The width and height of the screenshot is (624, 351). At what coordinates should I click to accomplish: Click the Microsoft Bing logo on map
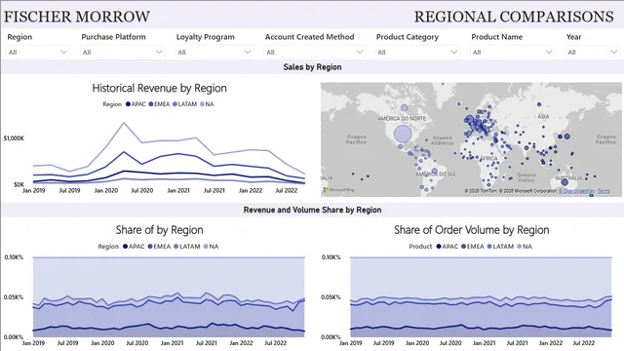click(x=338, y=190)
